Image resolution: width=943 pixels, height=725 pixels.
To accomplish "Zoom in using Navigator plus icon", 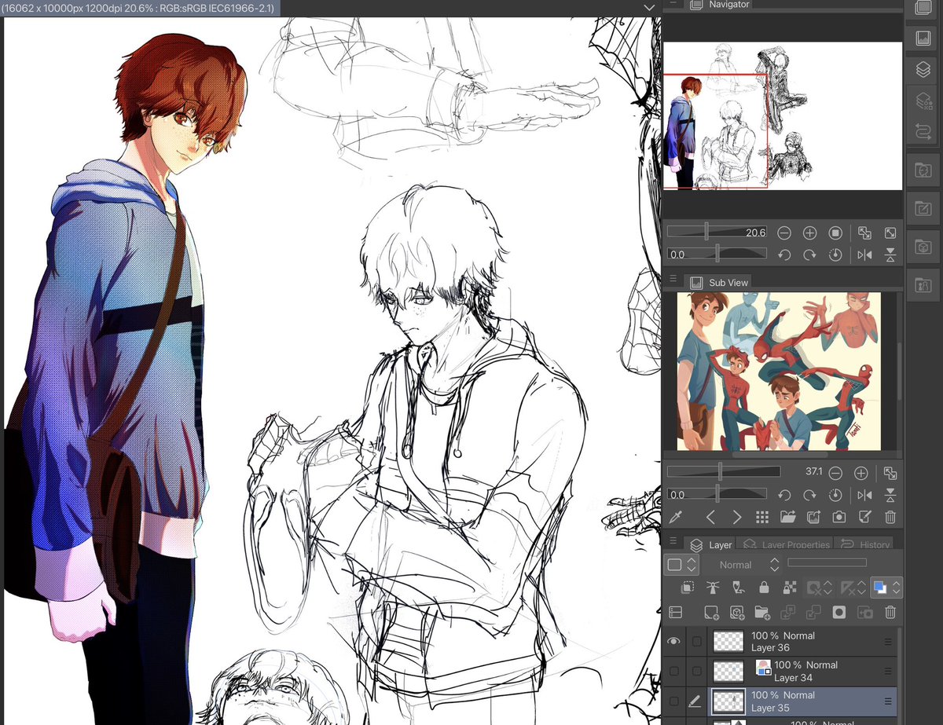I will (x=809, y=233).
